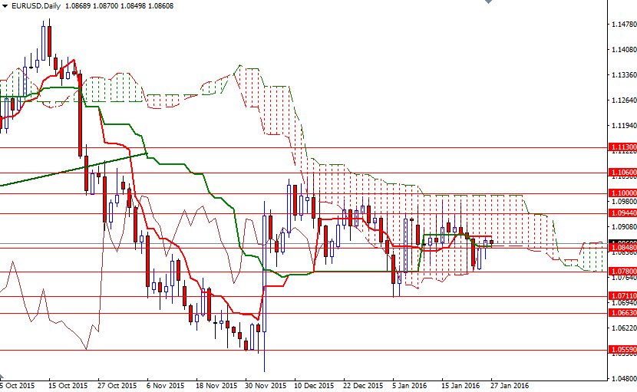The height and width of the screenshot is (392, 637).
Task: Click the 15 Oct 2015 date label
Action: tap(68, 385)
